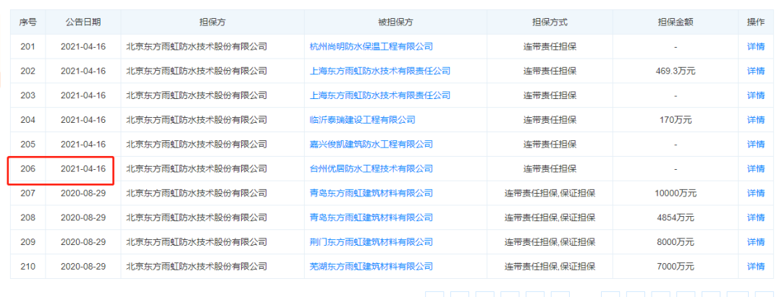This screenshot has height=297, width=782.
Task: Open 详情 for highlighted row 206
Action: pos(755,168)
